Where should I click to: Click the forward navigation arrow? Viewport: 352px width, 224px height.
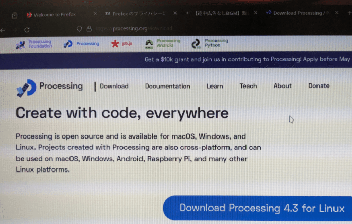coord(15,30)
